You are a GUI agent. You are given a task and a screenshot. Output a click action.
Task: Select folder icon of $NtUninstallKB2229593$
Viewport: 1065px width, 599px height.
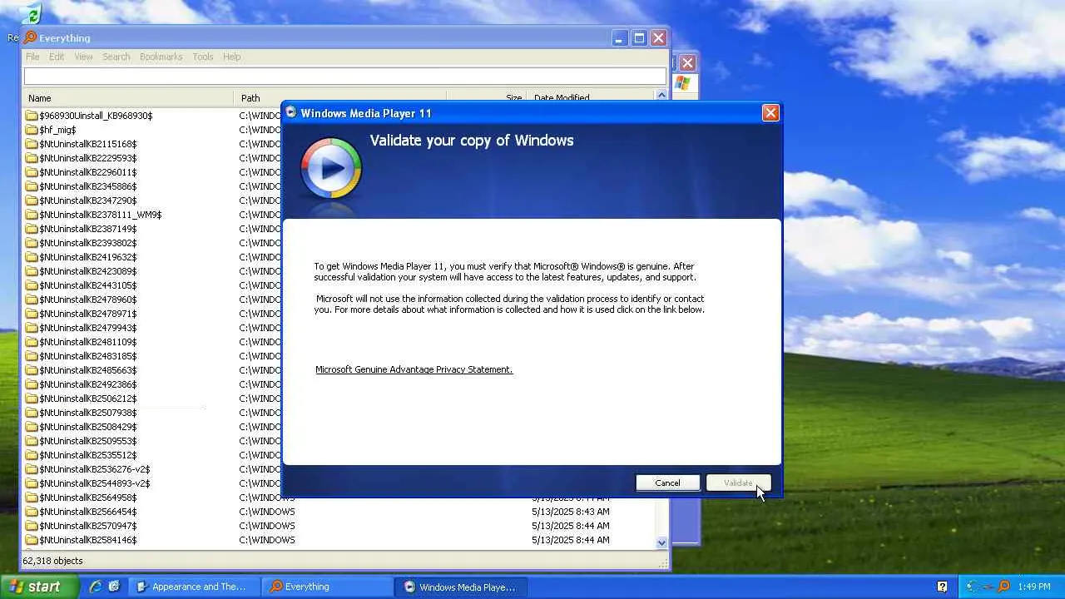(32, 158)
